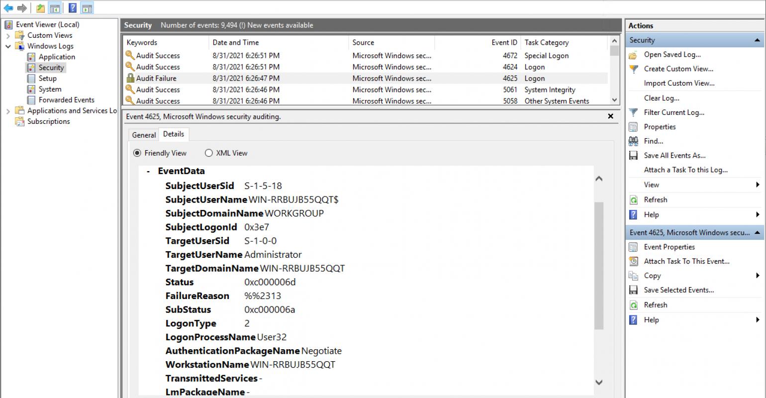The width and height of the screenshot is (766, 398).
Task: Click Clear Log in Actions pane
Action: [661, 98]
